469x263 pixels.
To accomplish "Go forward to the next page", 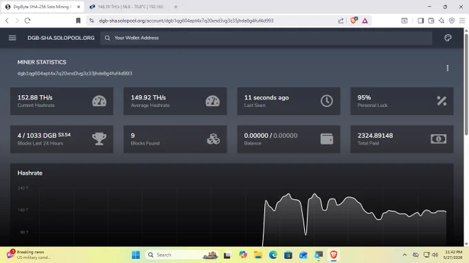I will click(17, 21).
